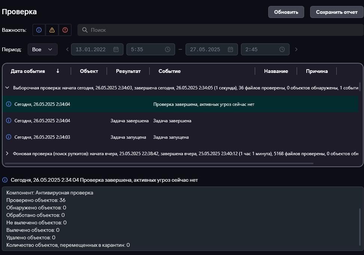Click the Важность label

pos(14,30)
